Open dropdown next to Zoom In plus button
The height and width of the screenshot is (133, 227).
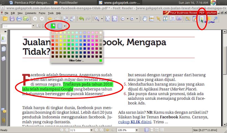[137, 19]
